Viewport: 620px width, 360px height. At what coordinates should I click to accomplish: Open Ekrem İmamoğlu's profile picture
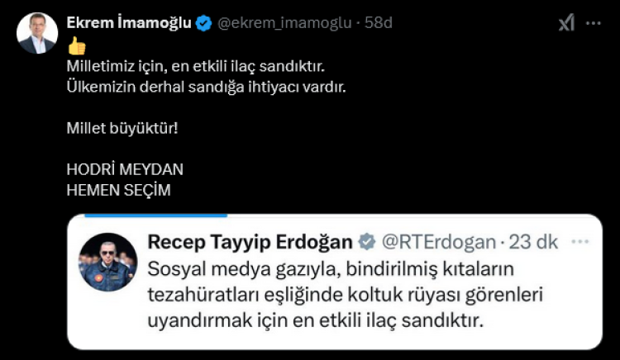[37, 34]
